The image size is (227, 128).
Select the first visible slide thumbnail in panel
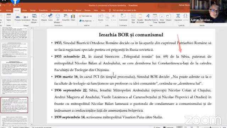(14, 33)
